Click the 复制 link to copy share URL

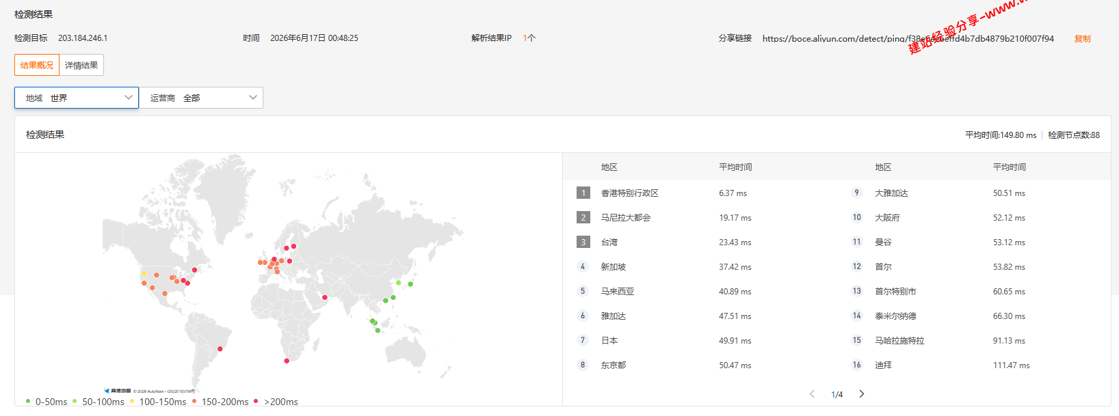(x=1082, y=39)
